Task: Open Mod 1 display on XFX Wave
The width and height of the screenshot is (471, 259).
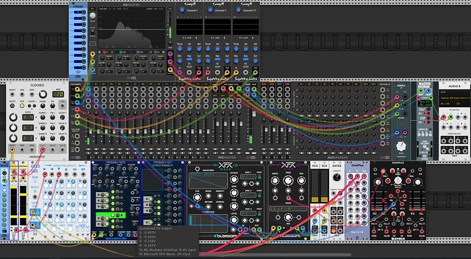Action: tap(248, 177)
